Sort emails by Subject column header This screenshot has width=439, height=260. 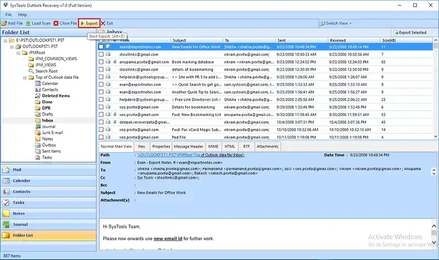pos(197,41)
